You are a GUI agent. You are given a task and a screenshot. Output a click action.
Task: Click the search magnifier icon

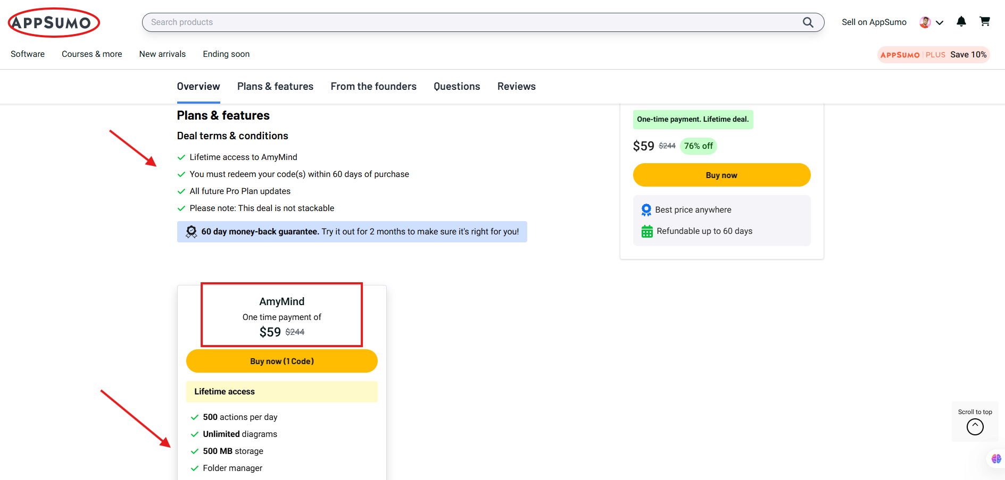point(808,22)
